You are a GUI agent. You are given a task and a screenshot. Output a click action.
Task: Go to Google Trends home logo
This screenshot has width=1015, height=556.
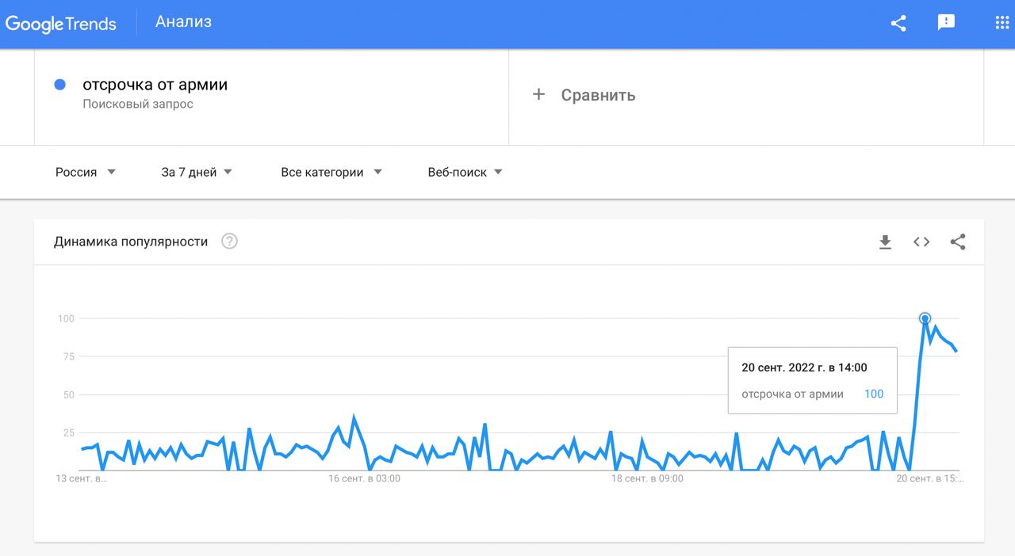(x=61, y=23)
